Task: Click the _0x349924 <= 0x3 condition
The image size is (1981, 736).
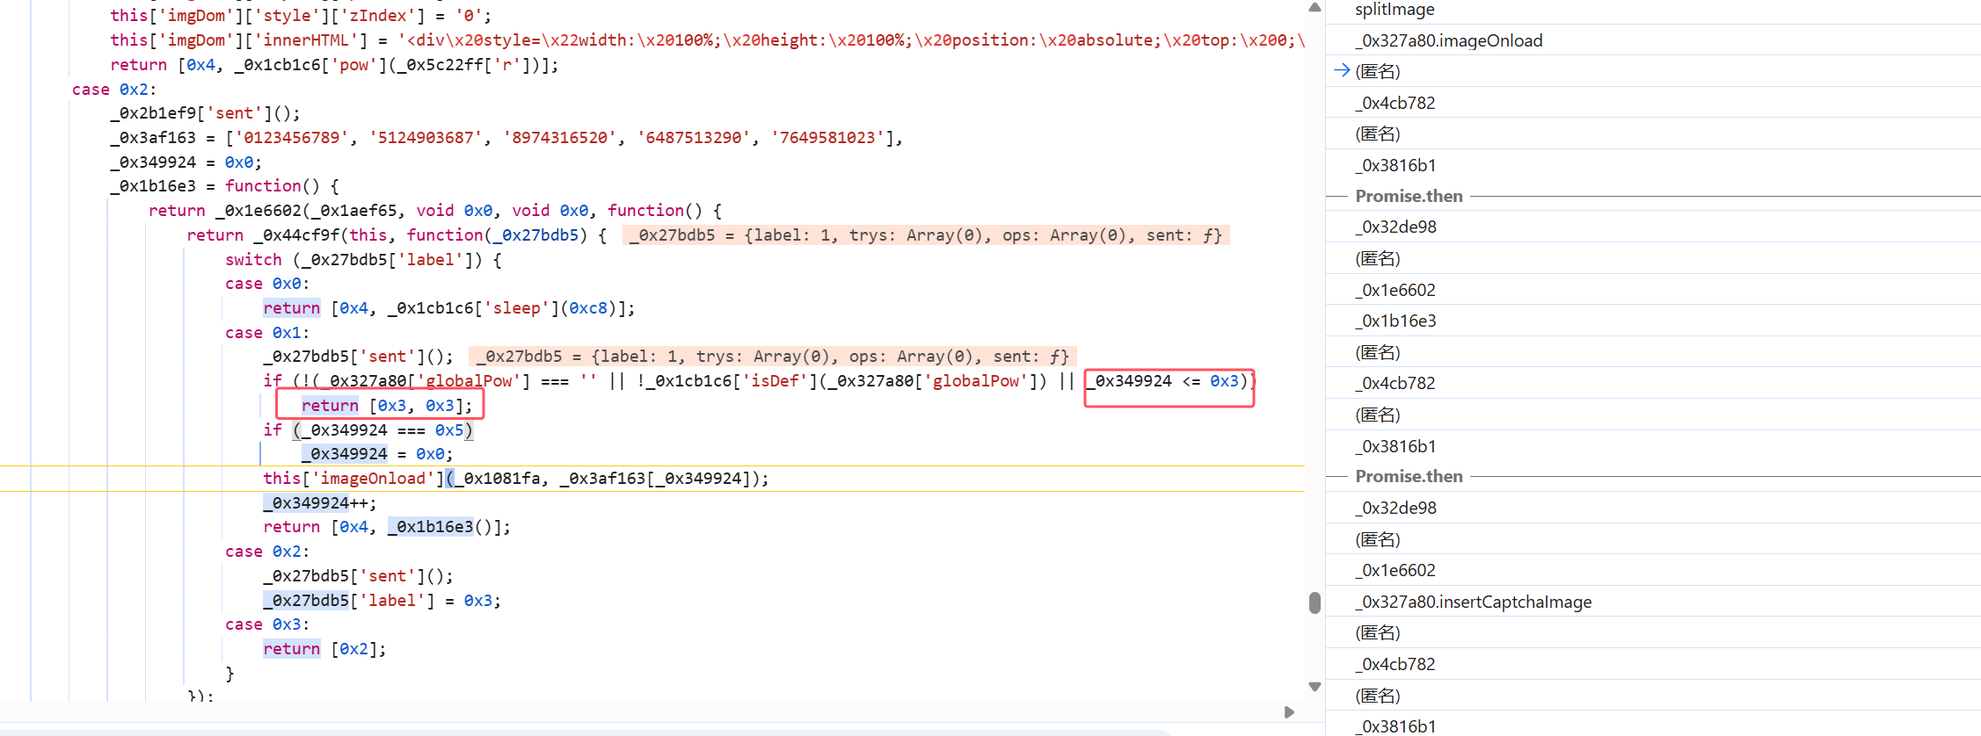Action: 1162,381
